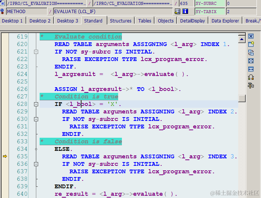Click the 'Evaluate condition' comment line

[x=81, y=37]
